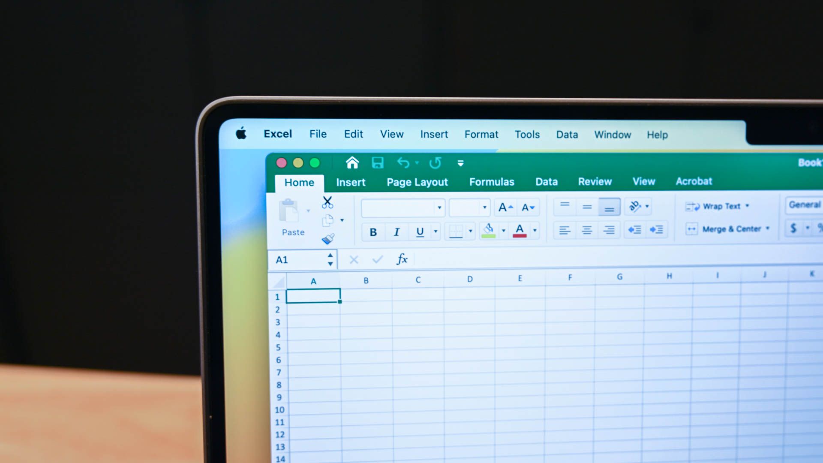The height and width of the screenshot is (463, 823).
Task: Click the Insert menu in menu bar
Action: 433,134
